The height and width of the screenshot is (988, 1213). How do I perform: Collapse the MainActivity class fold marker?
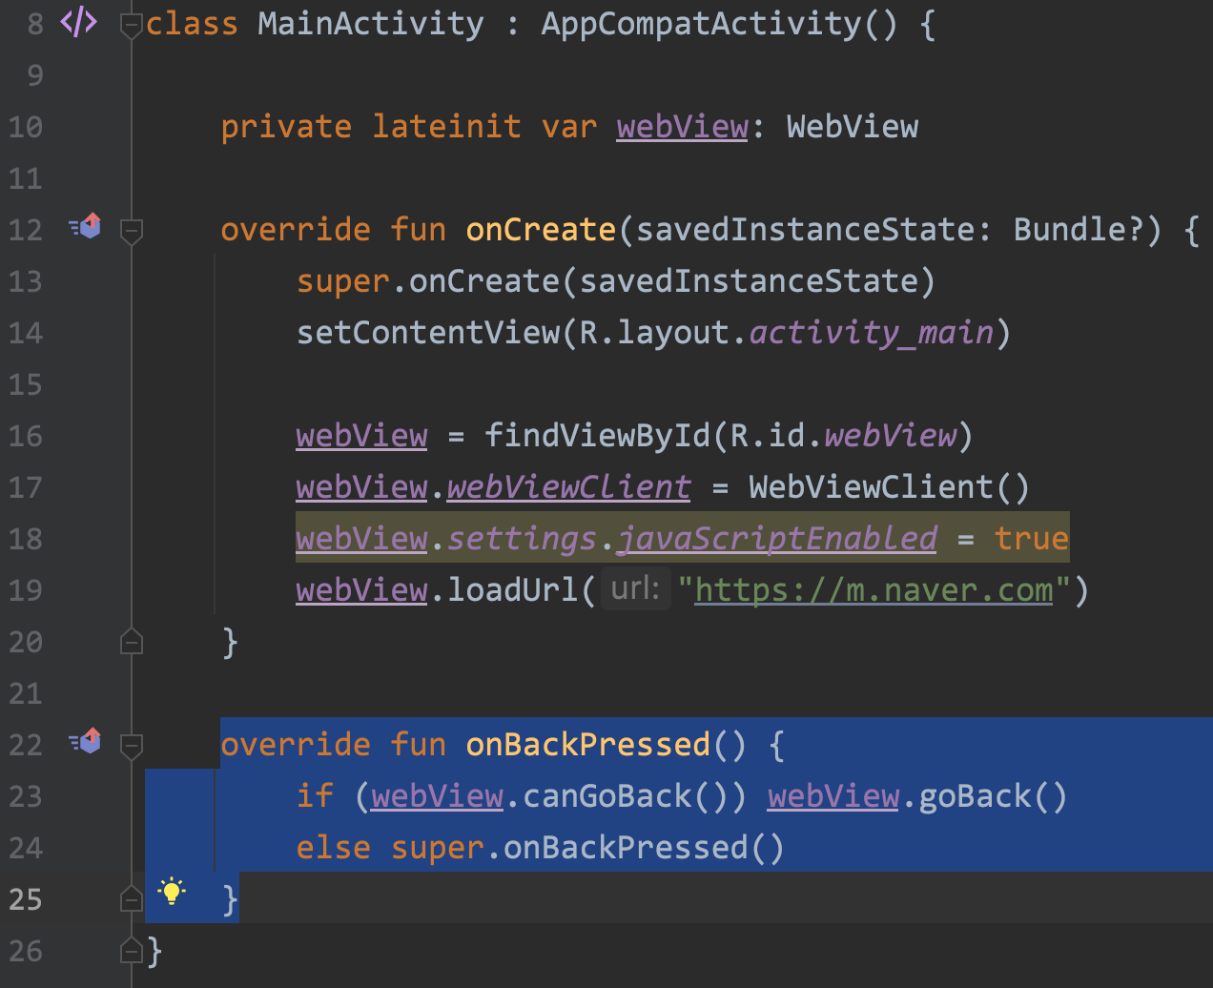[132, 26]
